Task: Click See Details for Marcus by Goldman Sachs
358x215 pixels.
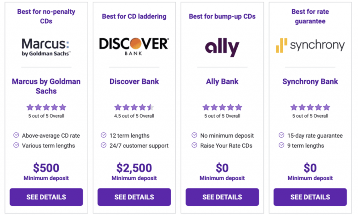Action: (x=46, y=197)
